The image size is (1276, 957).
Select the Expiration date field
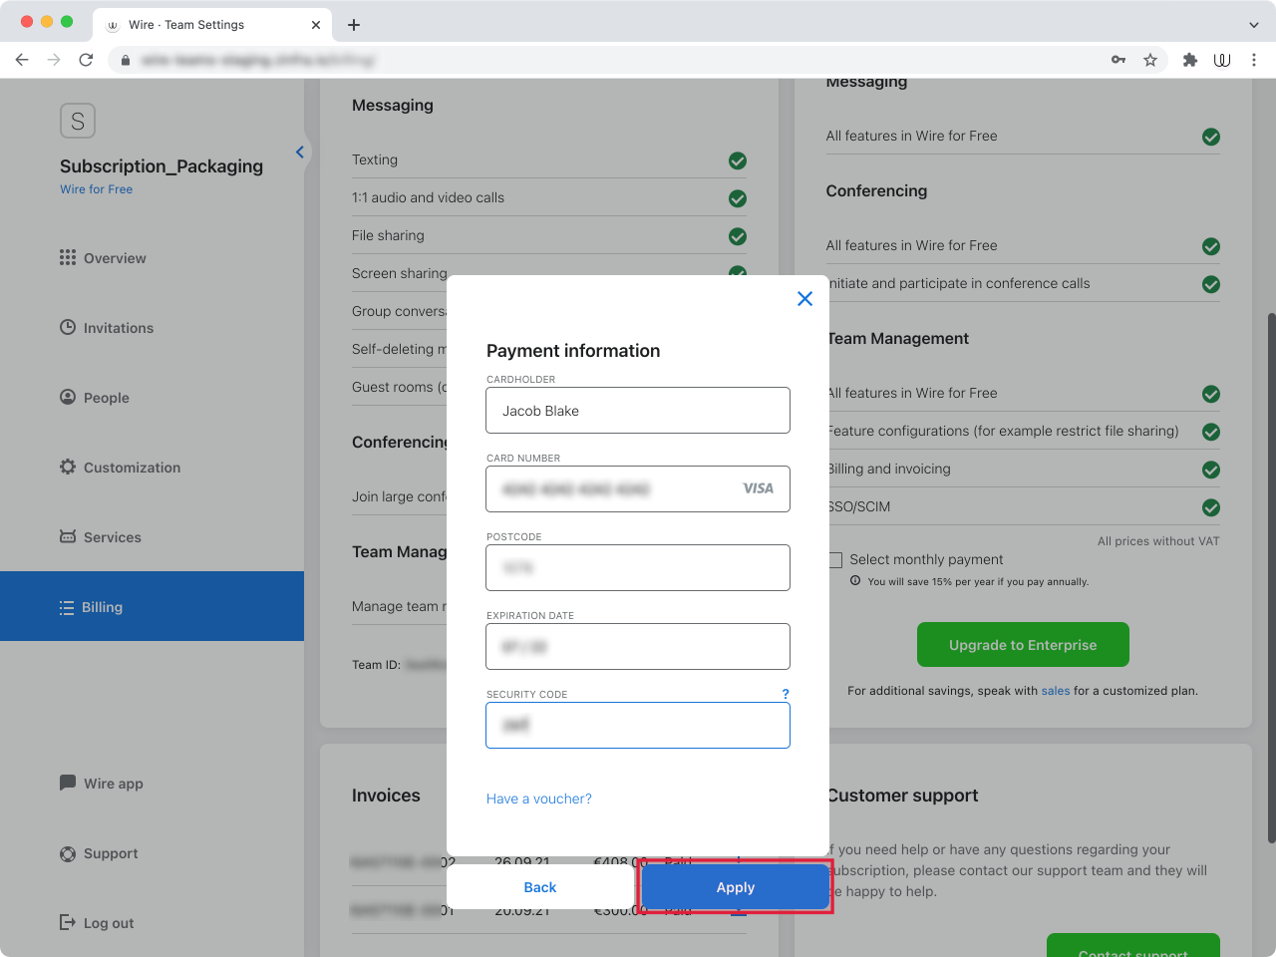pyautogui.click(x=638, y=647)
